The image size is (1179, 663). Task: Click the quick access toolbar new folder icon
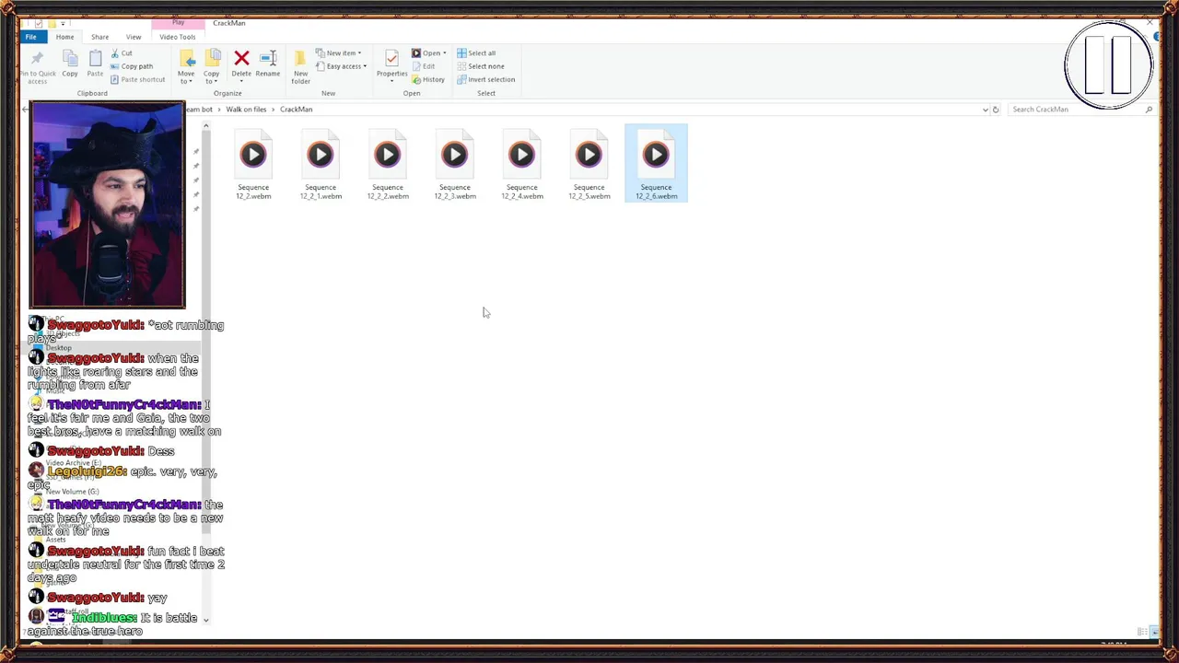[x=52, y=23]
